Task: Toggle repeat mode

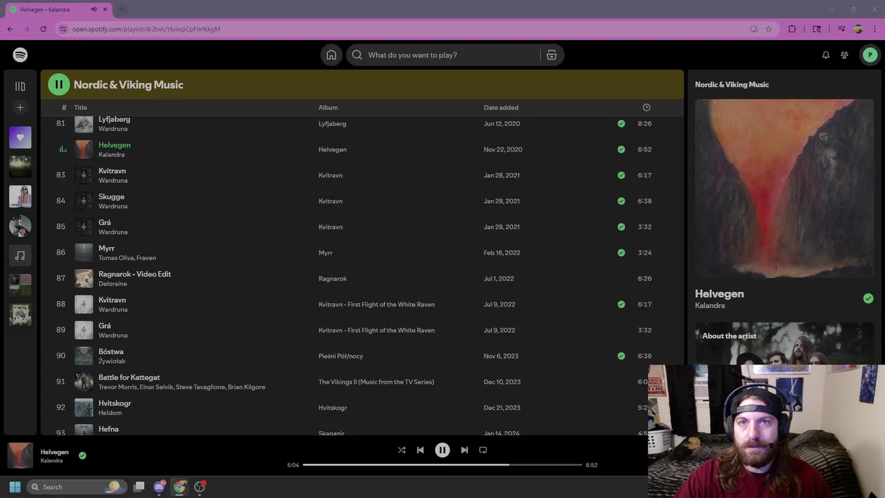Action: [x=483, y=450]
